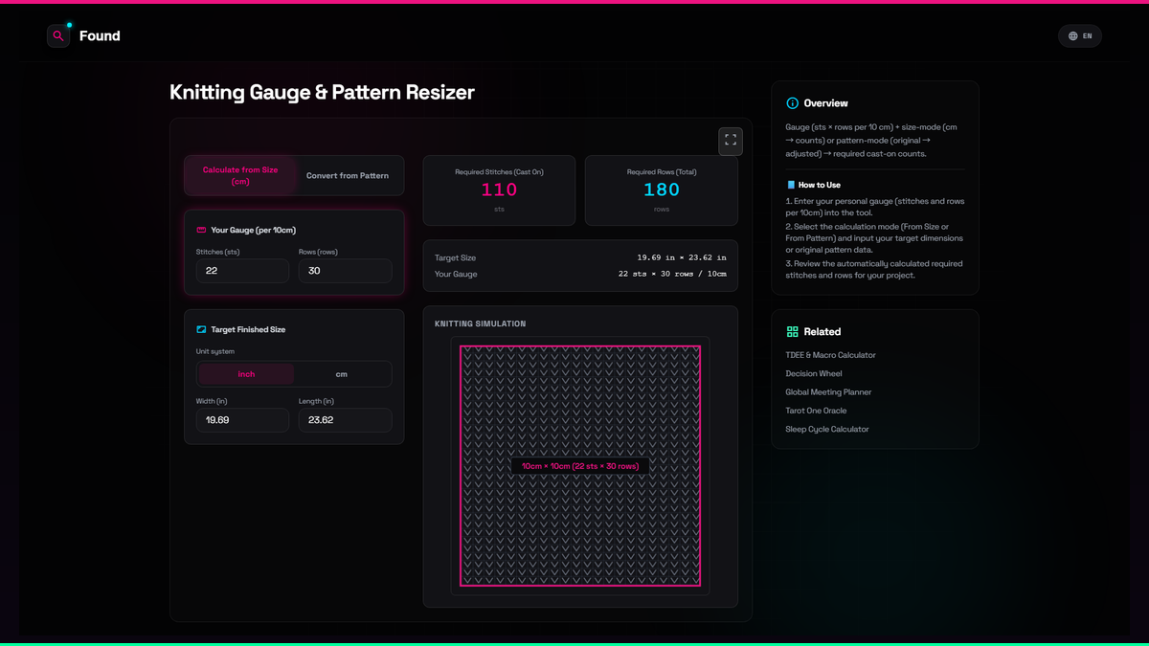Viewport: 1149px width, 646px height.
Task: Open the Sleep Cycle Calculator link
Action: [827, 430]
